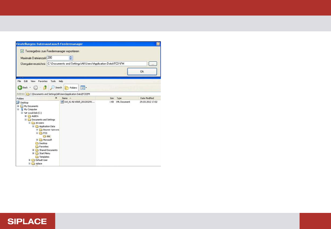Select the AddOn folder

[x=35, y=116]
